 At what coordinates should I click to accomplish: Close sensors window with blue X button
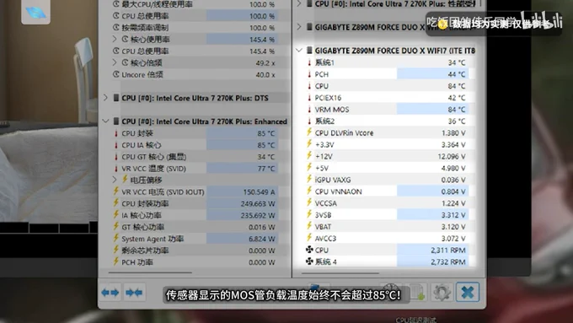468,292
